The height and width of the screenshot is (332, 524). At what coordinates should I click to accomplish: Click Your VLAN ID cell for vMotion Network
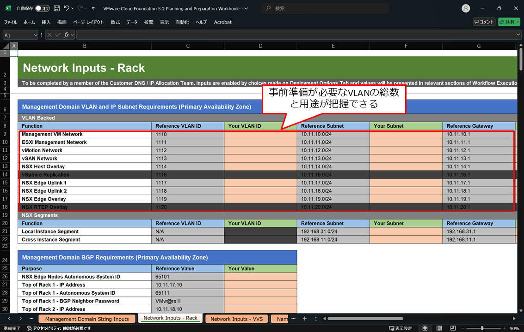pos(261,150)
